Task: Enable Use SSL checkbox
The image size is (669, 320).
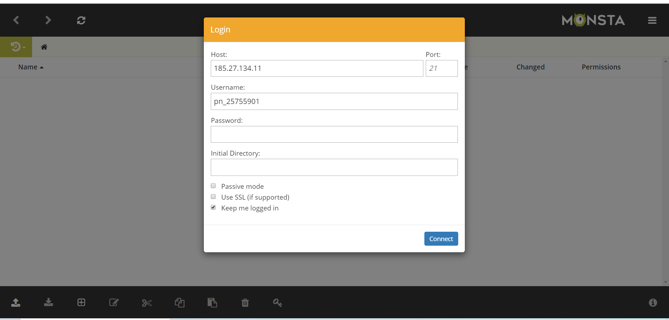Action: [x=213, y=196]
